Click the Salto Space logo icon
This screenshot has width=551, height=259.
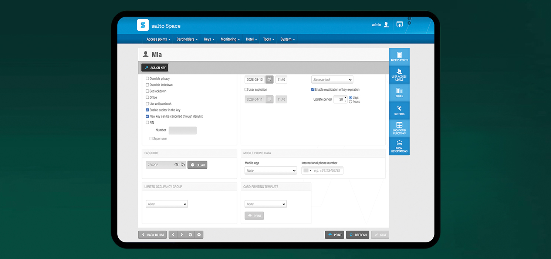(x=143, y=25)
